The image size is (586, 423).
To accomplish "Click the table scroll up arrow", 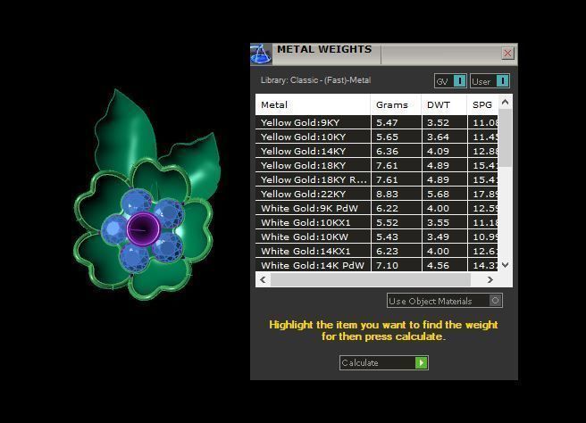I will (x=506, y=102).
